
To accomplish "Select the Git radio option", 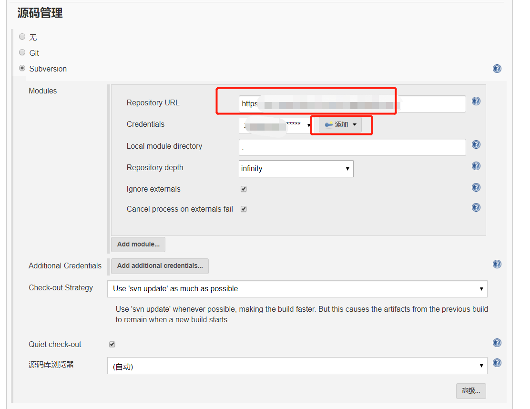I will pyautogui.click(x=22, y=52).
